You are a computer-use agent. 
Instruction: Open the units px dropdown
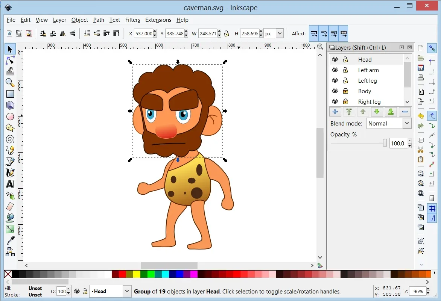(280, 34)
